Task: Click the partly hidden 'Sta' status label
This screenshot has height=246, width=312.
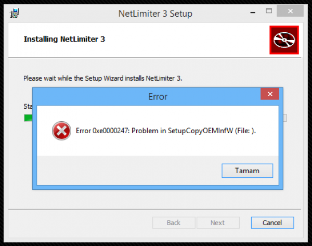Action: [x=28, y=106]
